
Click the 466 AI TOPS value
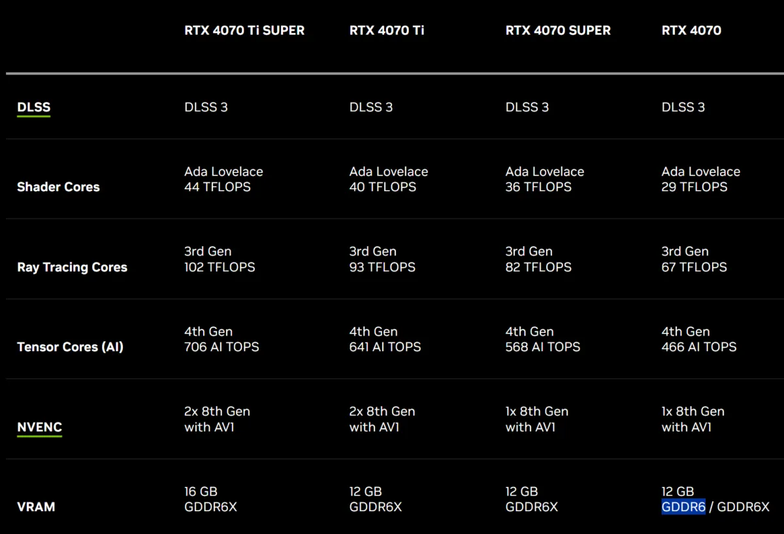[x=699, y=347]
